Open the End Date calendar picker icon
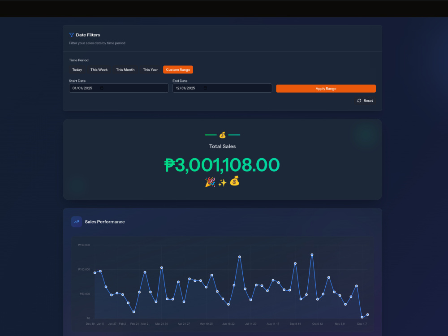Image resolution: width=448 pixels, height=336 pixels. tap(205, 88)
